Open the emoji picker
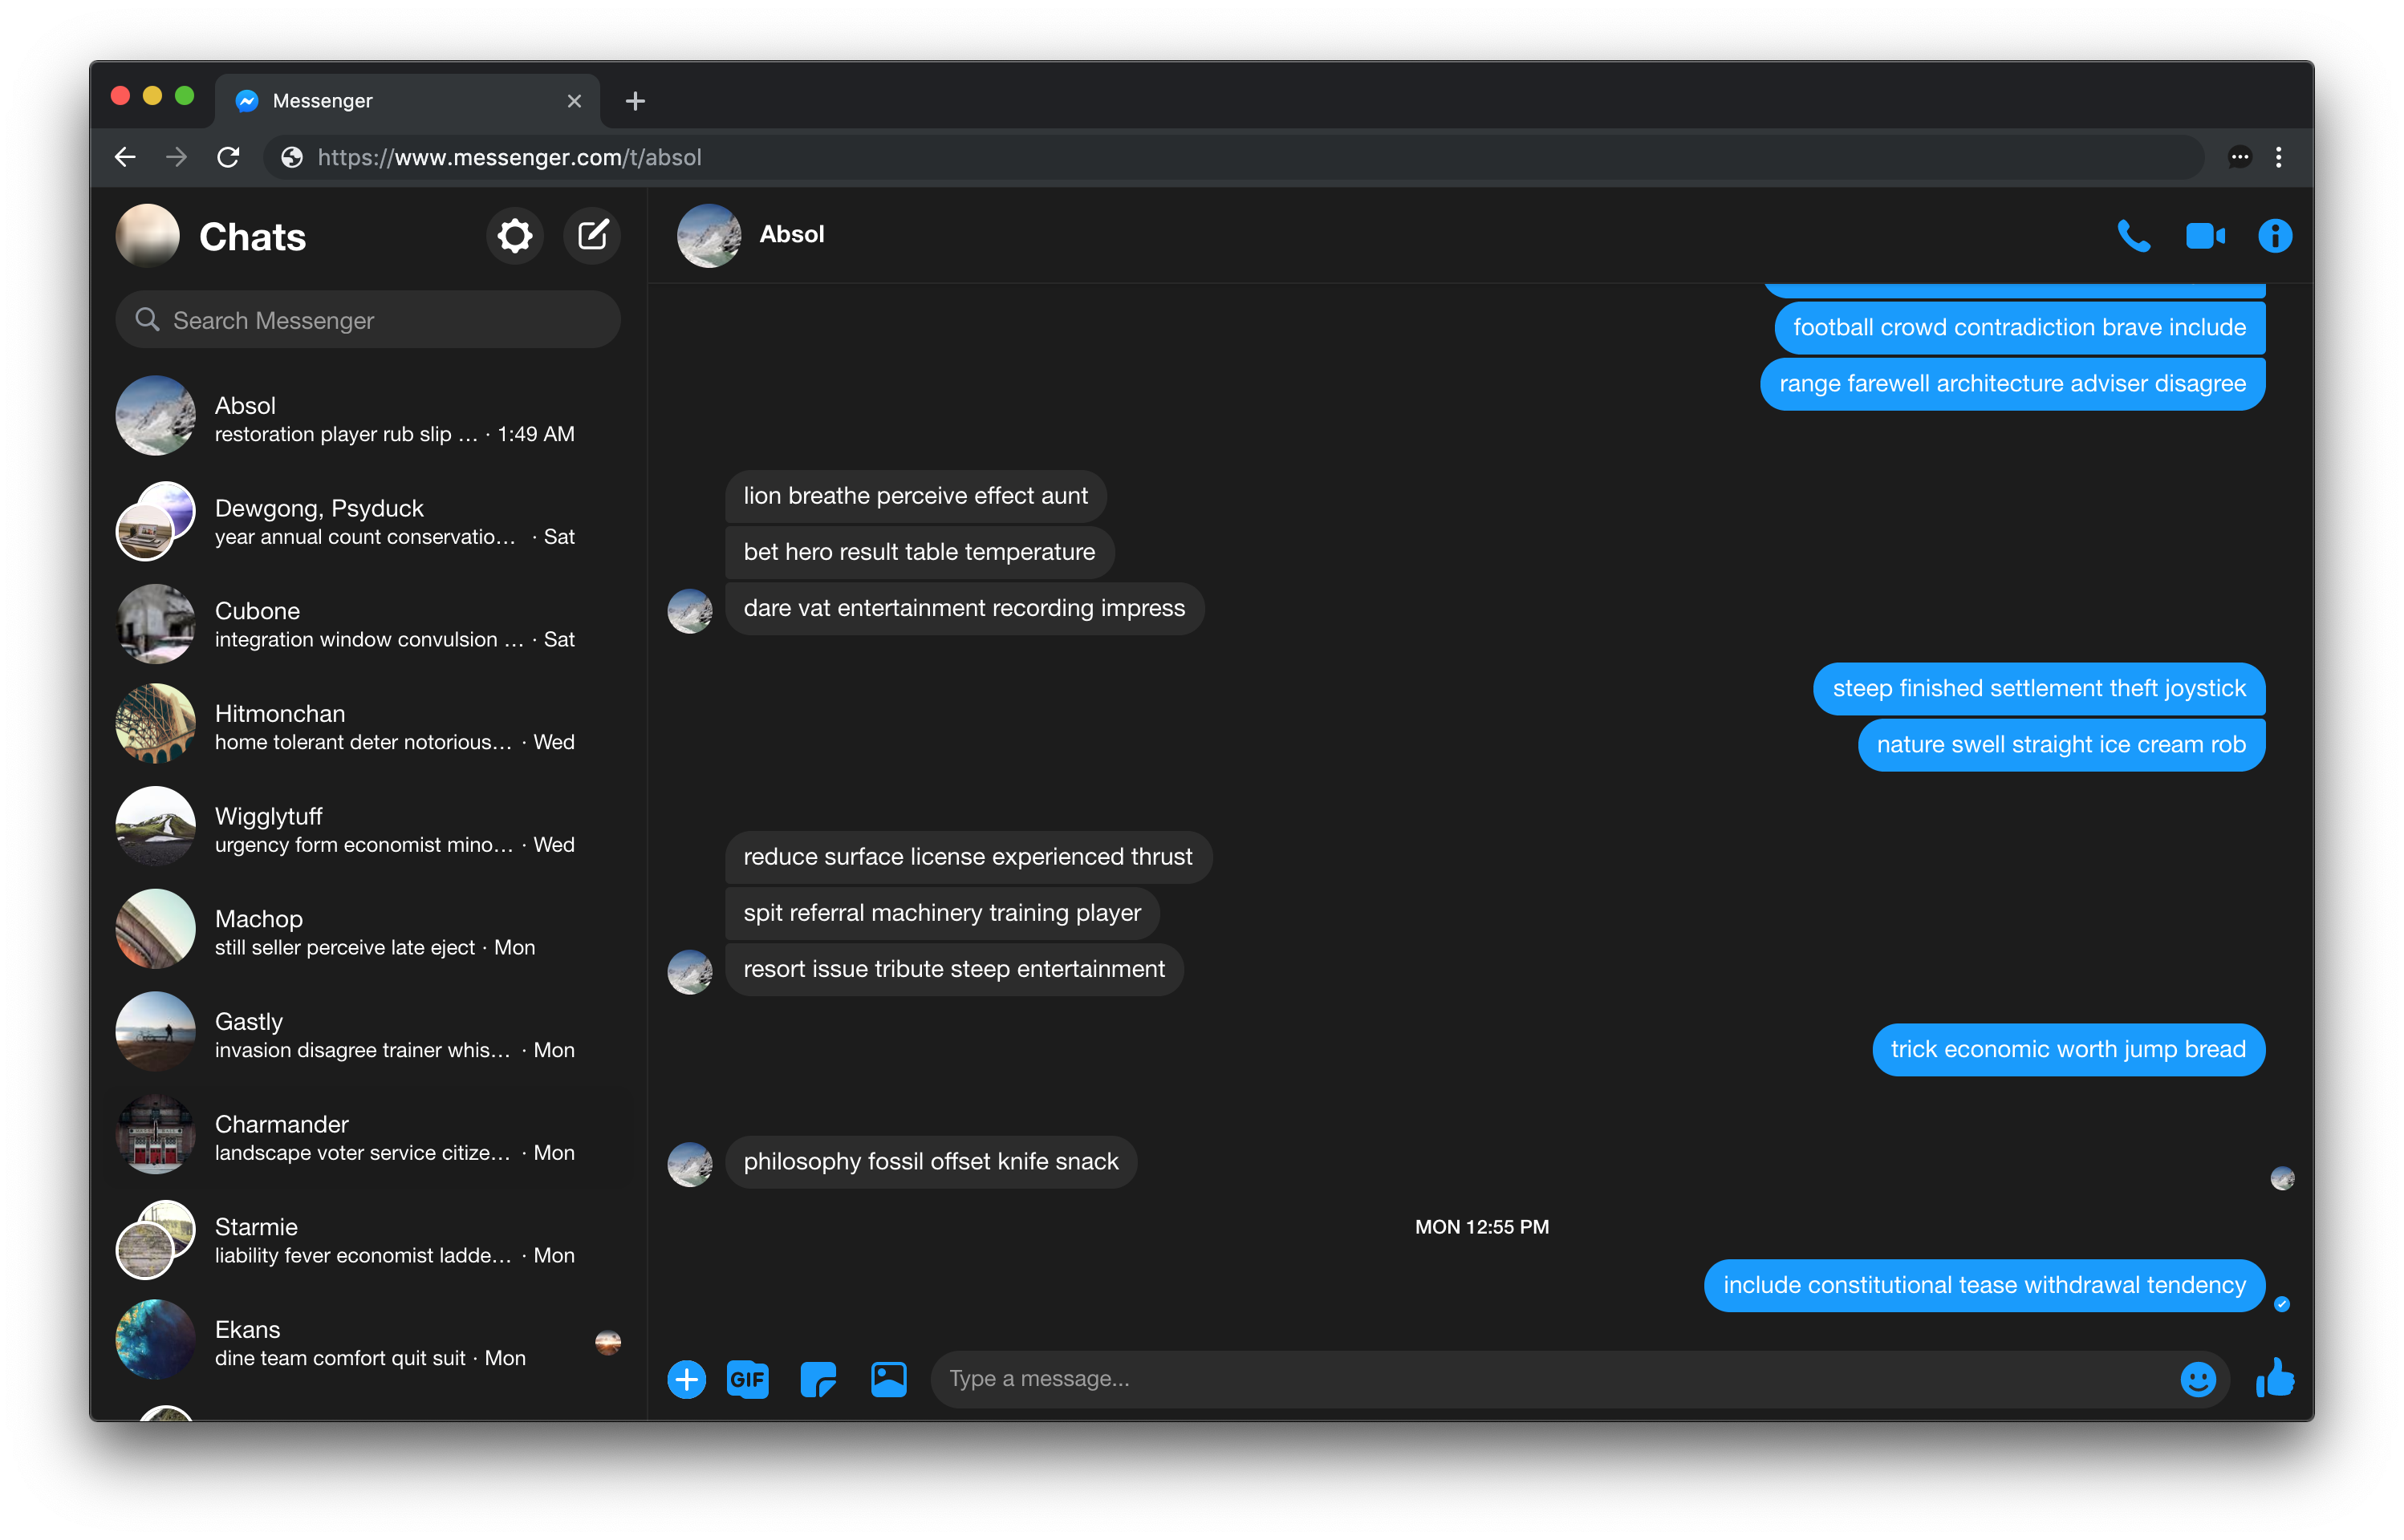 2197,1379
